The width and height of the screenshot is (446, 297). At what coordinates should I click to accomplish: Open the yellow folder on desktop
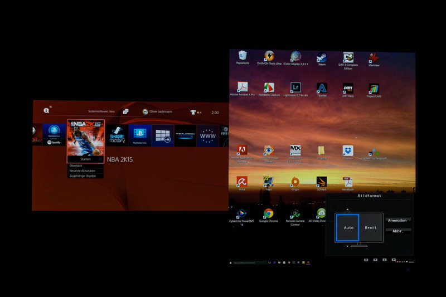coord(322,152)
